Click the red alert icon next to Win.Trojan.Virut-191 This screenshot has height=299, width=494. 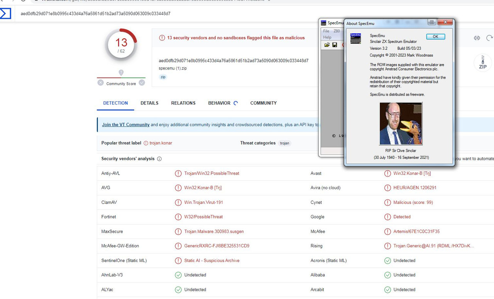click(178, 202)
